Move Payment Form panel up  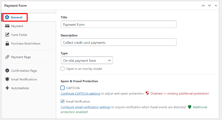pos(203,5)
